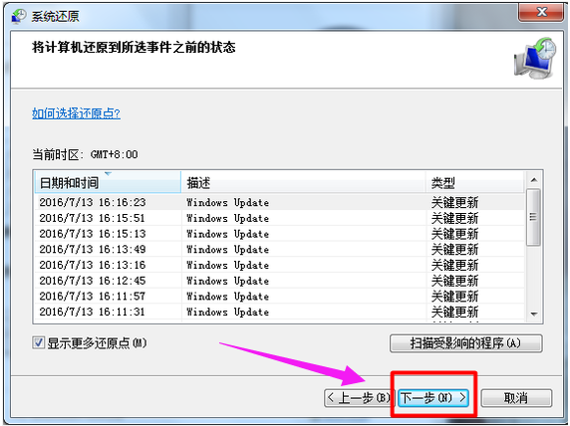Sort by the date and time column header
The image size is (570, 426).
(x=108, y=182)
